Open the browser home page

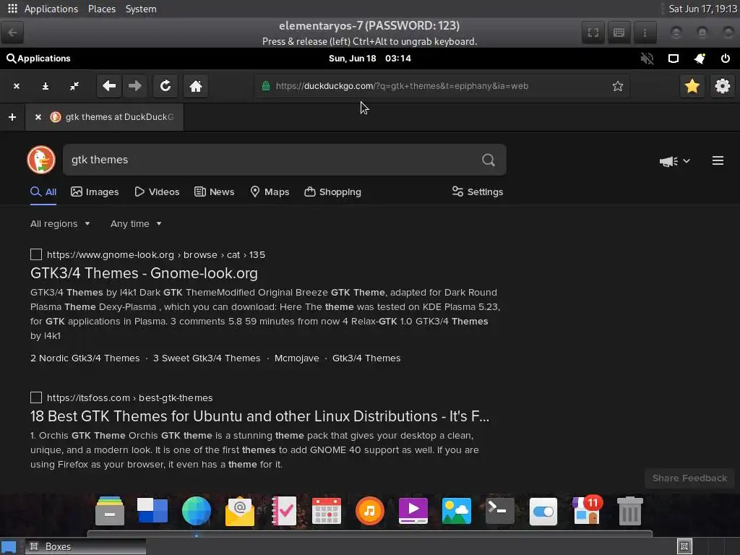coord(195,86)
